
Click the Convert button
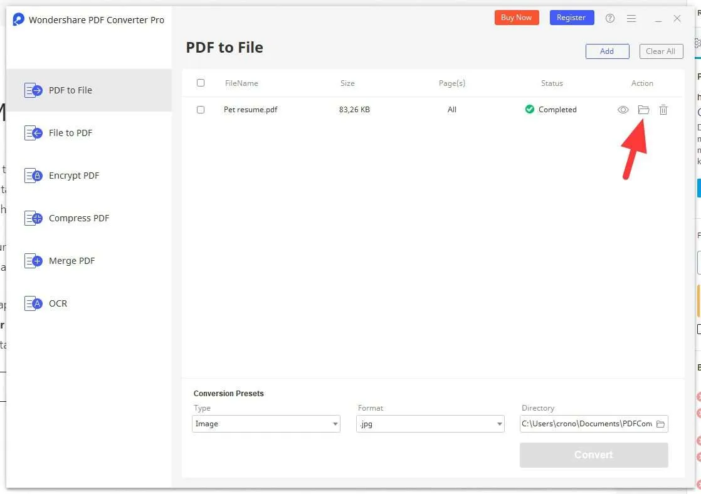594,455
